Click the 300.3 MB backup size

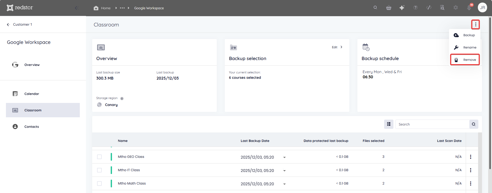coord(105,78)
